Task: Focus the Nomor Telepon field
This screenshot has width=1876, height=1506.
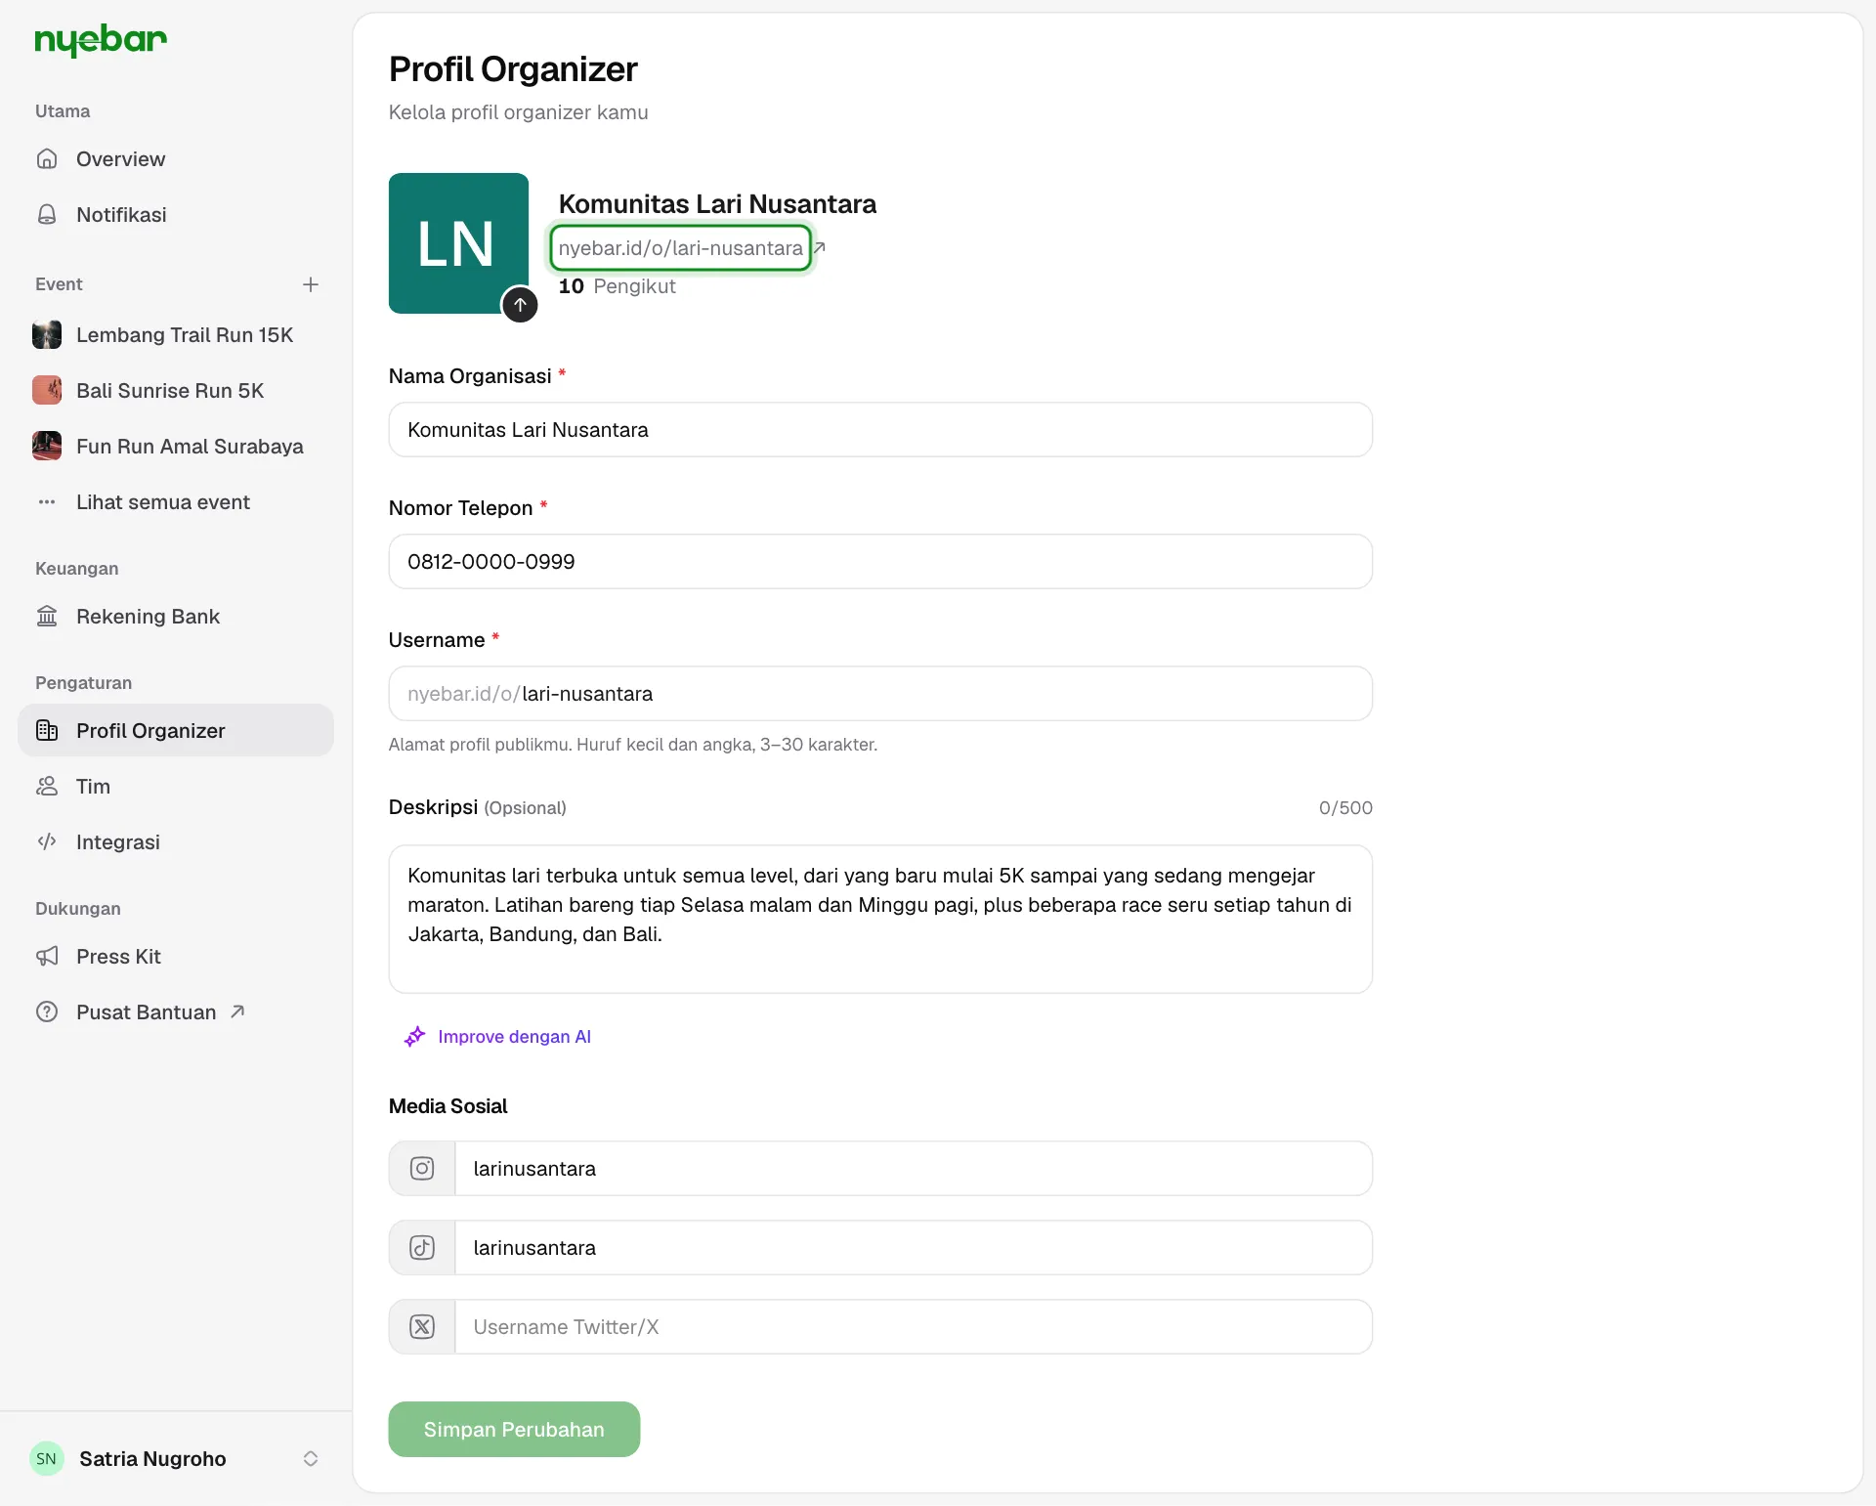Action: 880,562
